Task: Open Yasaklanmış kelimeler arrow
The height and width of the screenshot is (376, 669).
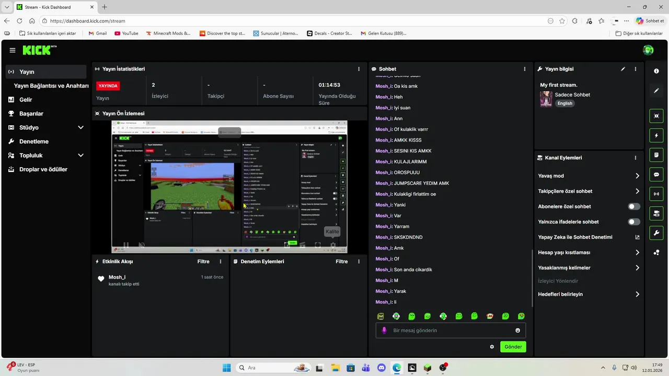Action: tap(637, 268)
